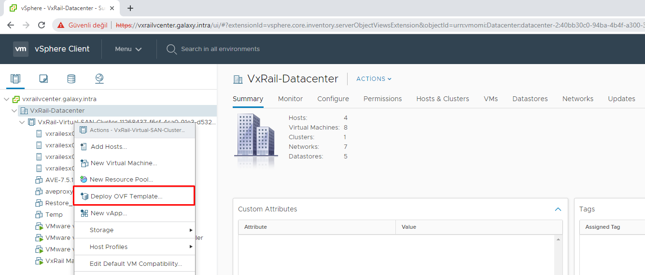Viewport: 645px width, 275px height.
Task: Click the New Virtual Machine icon in context menu
Action: (84, 163)
